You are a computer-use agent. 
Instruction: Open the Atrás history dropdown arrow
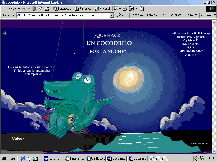pos(19,9)
